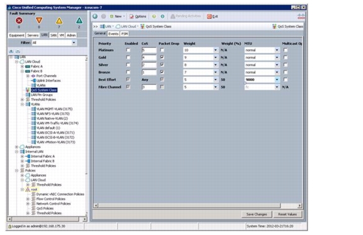Open the Events tab
The height and width of the screenshot is (235, 363).
click(113, 34)
